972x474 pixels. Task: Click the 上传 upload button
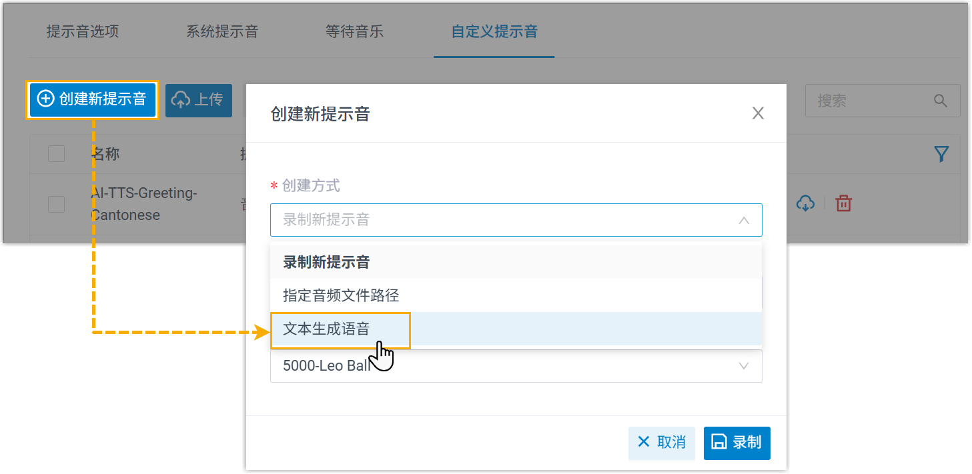point(198,100)
